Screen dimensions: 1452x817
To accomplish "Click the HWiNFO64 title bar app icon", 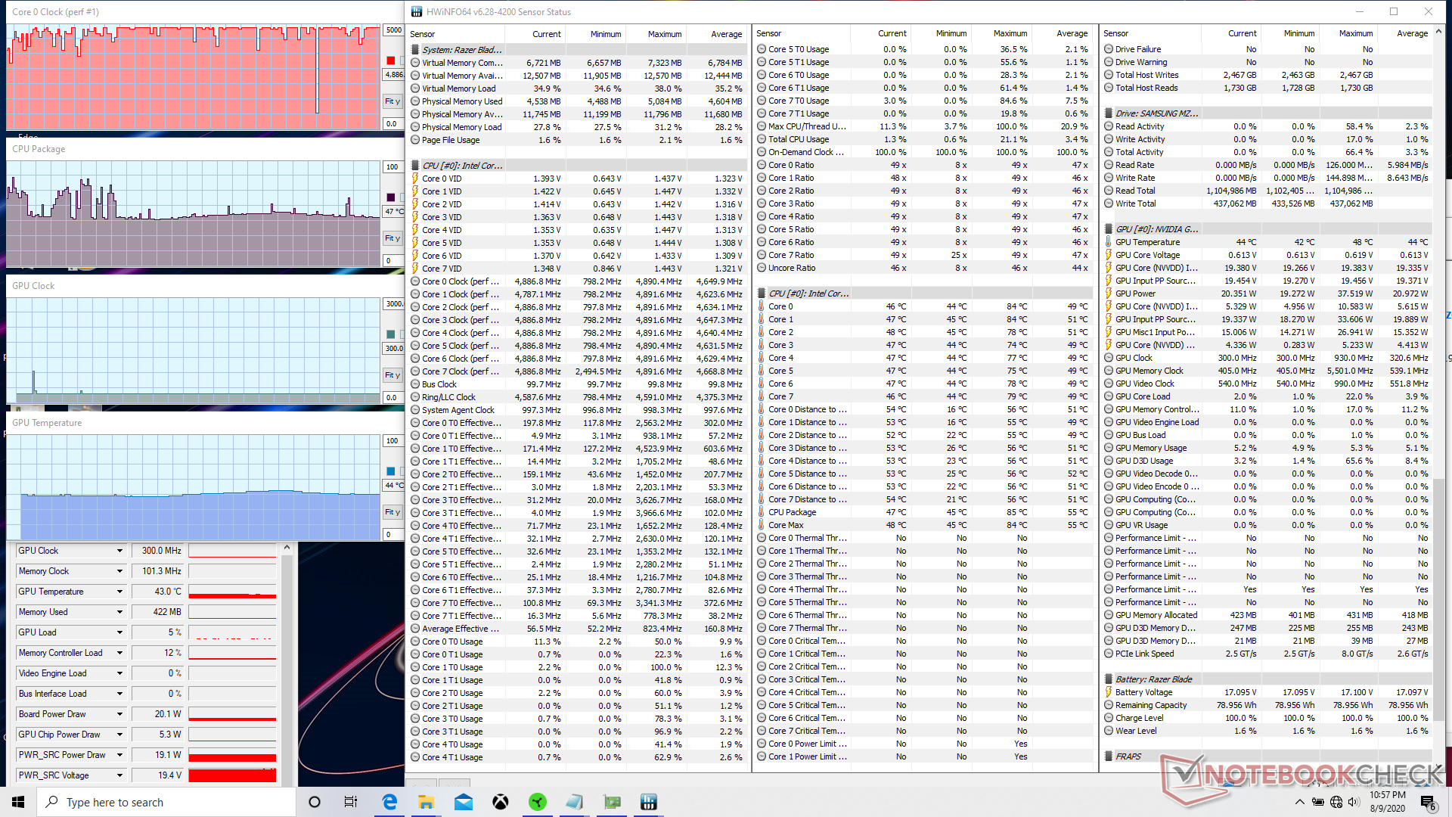I will [417, 11].
